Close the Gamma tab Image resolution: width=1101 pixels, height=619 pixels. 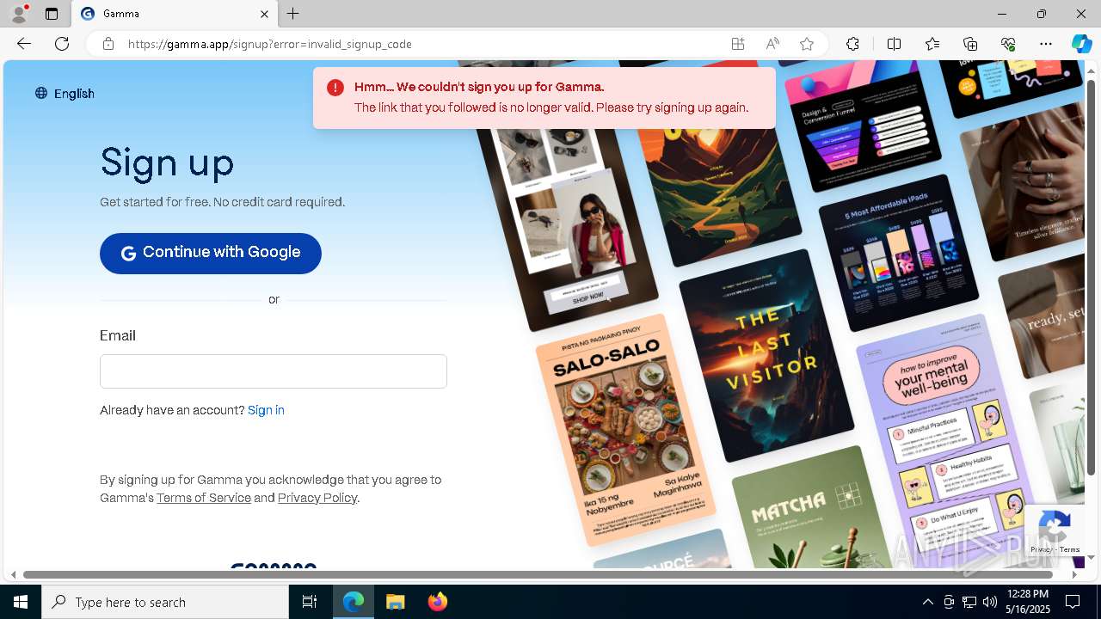tap(264, 14)
